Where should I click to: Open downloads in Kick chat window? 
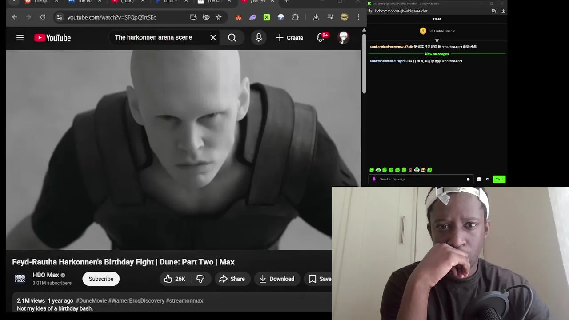503,11
